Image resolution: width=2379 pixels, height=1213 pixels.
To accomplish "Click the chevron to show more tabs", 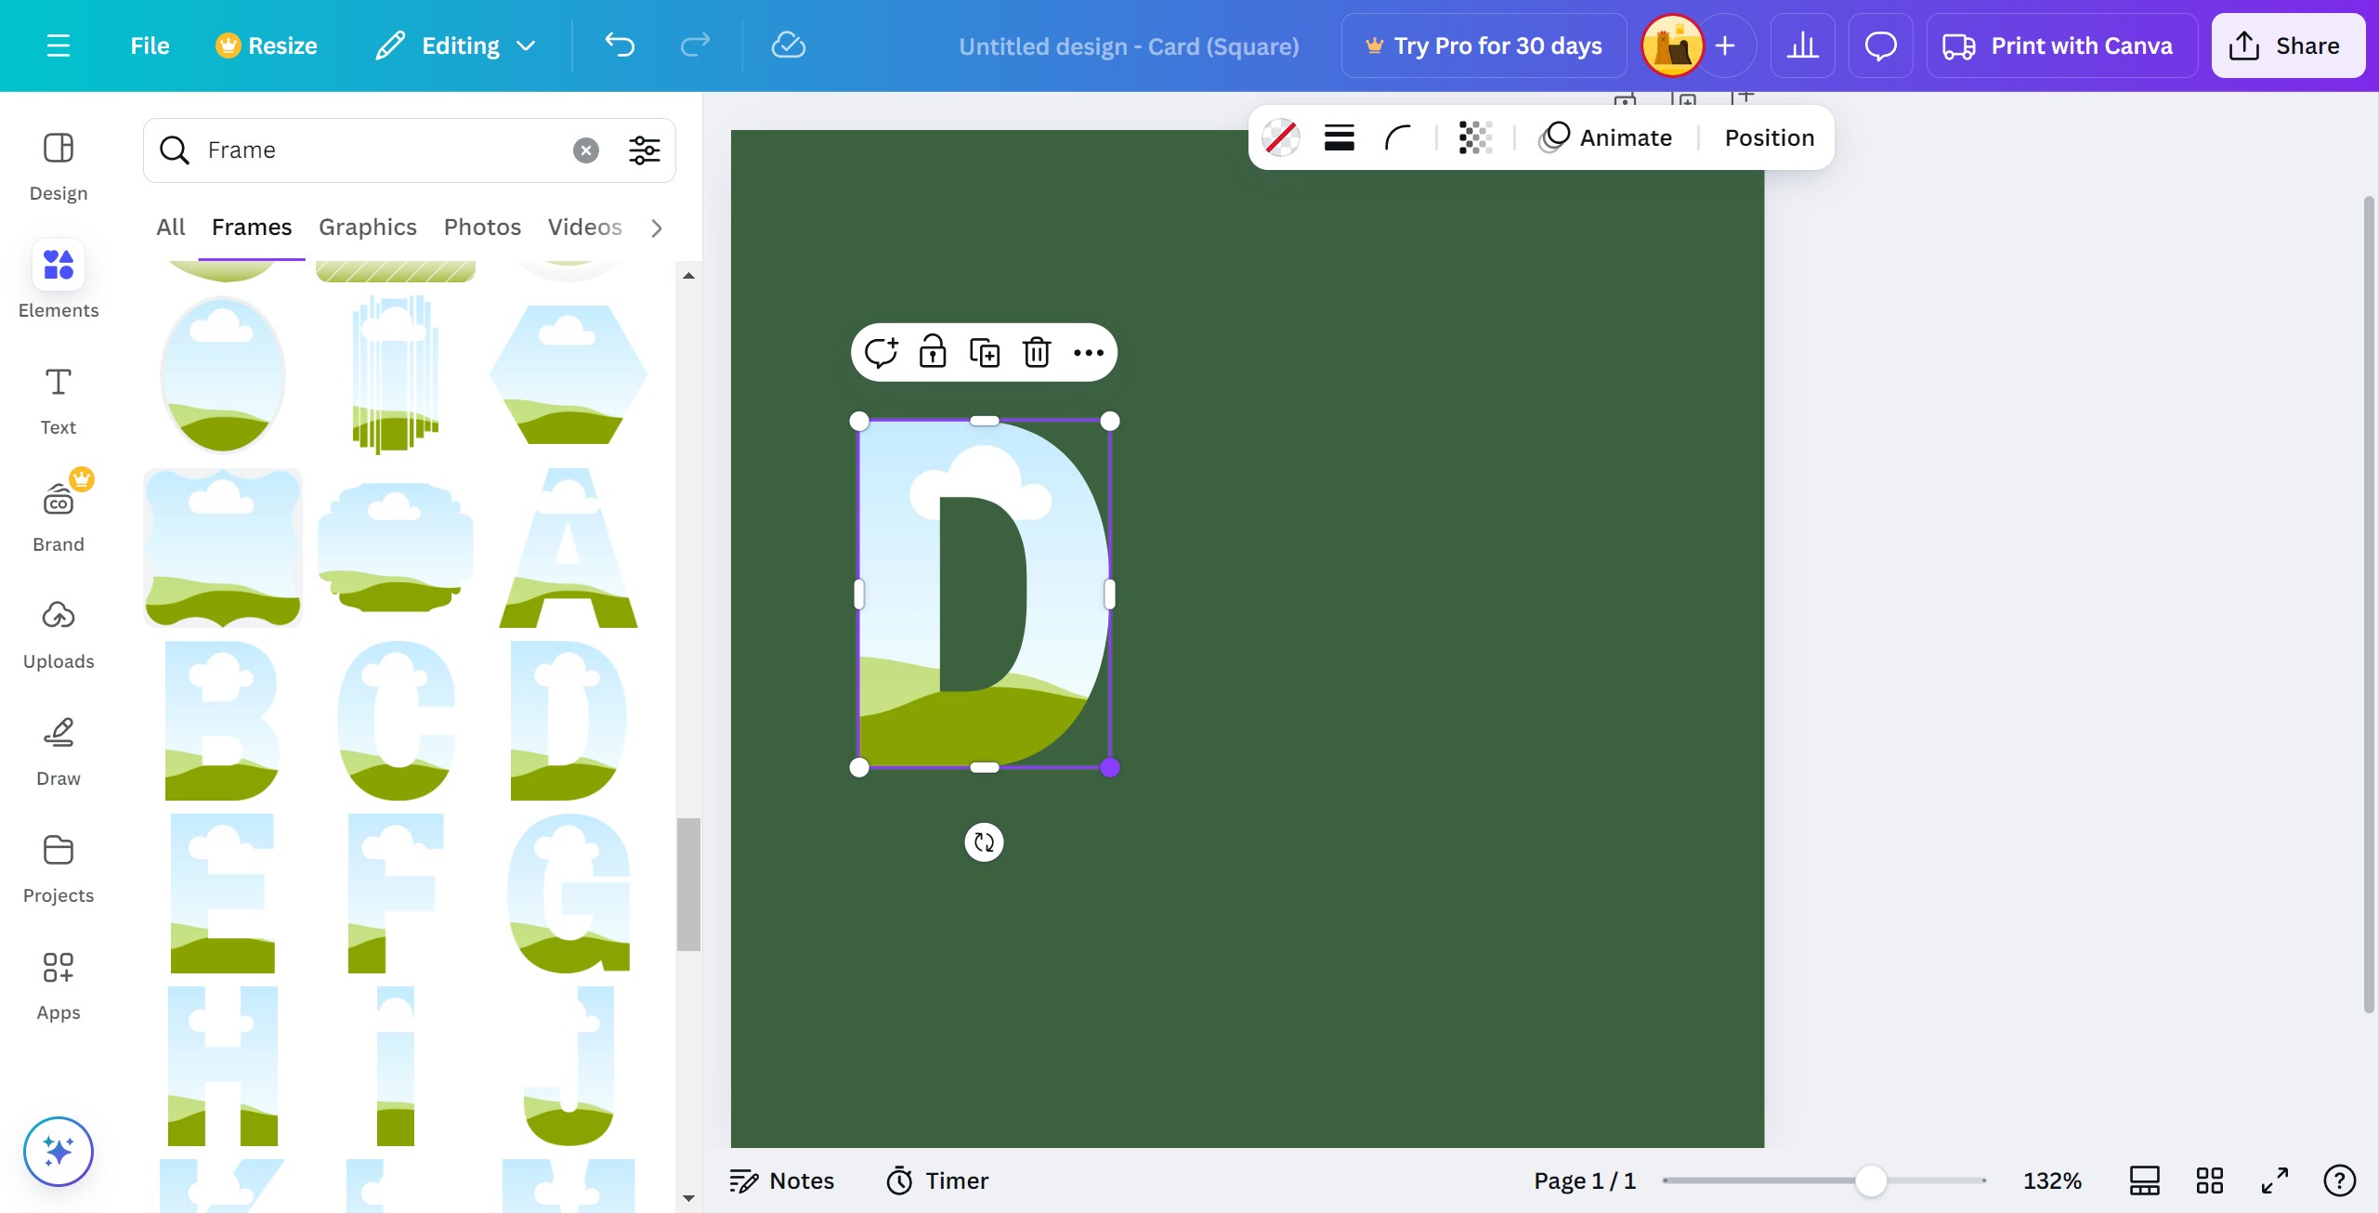I will pyautogui.click(x=657, y=228).
